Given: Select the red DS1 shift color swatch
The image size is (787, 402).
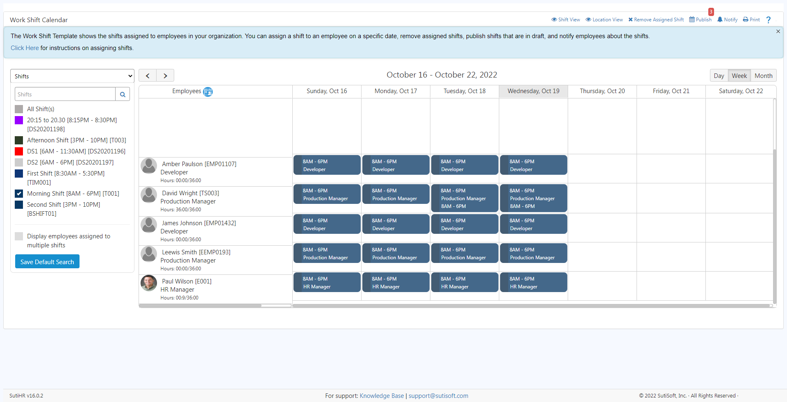Looking at the screenshot, I should (19, 151).
